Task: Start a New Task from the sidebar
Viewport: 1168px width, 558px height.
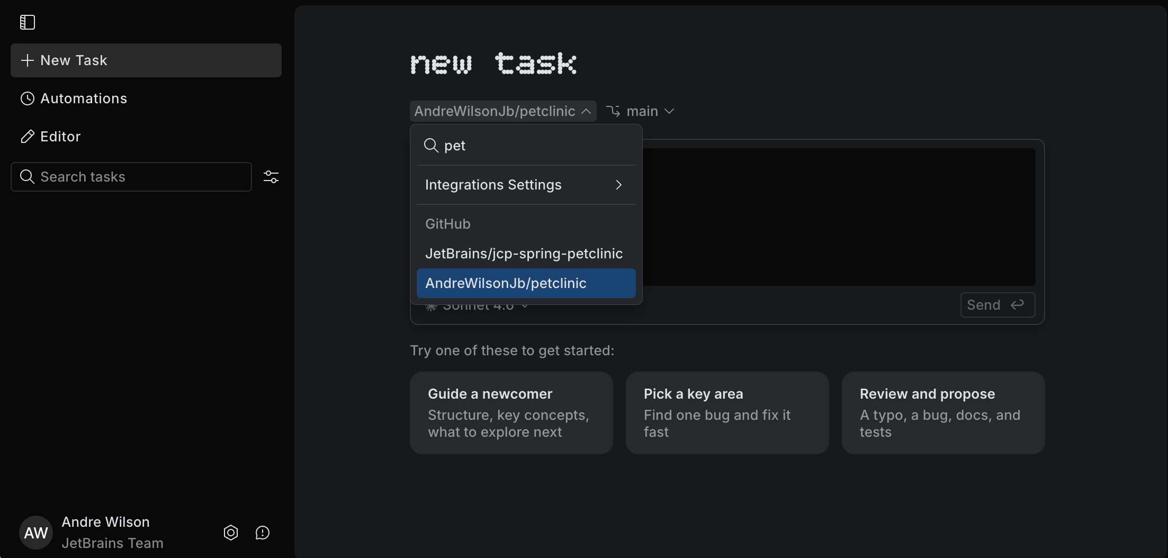Action: pos(146,60)
